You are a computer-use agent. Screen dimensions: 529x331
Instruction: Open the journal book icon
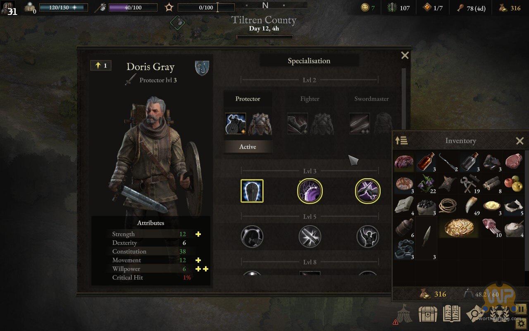452,314
